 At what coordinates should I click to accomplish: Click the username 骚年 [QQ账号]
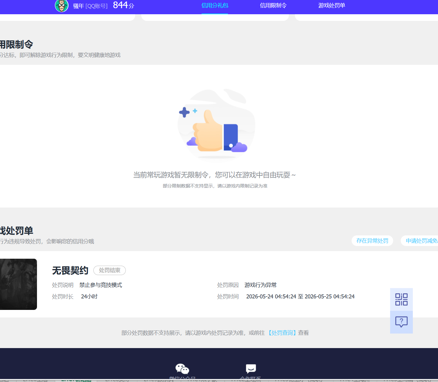pos(90,6)
